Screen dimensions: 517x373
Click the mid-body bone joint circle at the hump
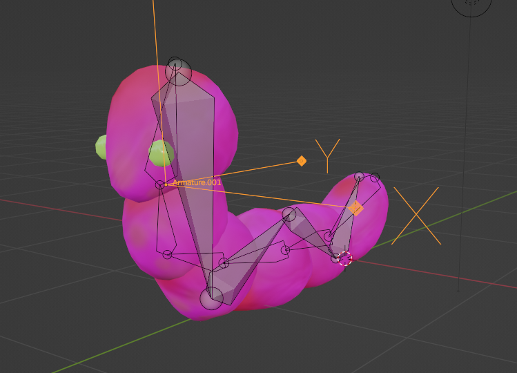(x=289, y=215)
